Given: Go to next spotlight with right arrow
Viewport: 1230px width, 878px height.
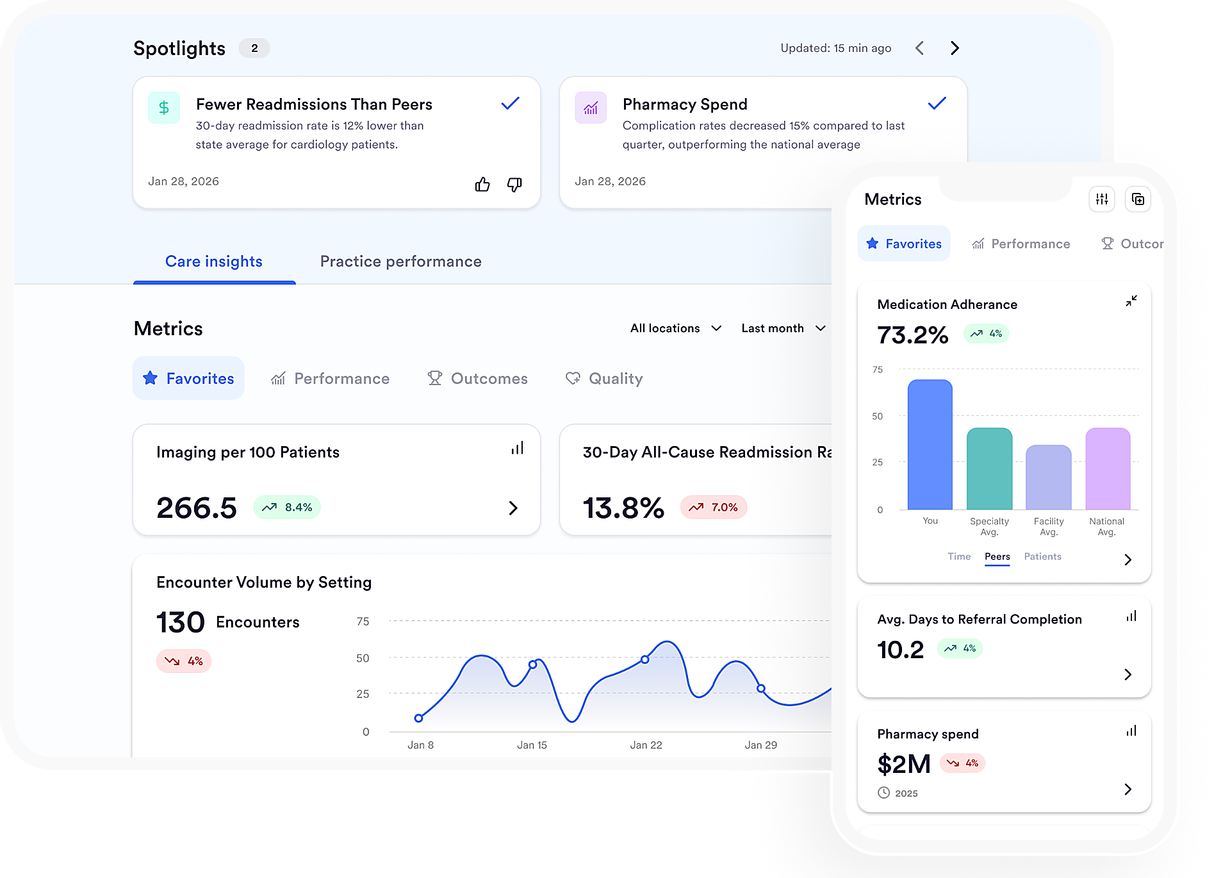Looking at the screenshot, I should (x=955, y=48).
